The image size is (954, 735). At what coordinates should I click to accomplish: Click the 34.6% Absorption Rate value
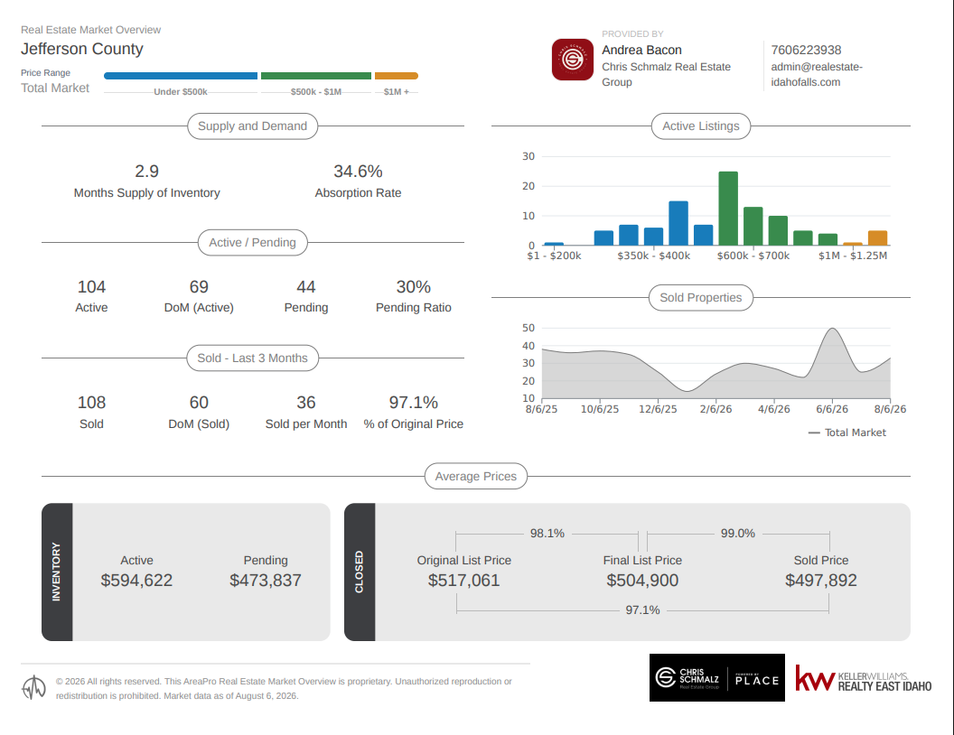point(358,172)
